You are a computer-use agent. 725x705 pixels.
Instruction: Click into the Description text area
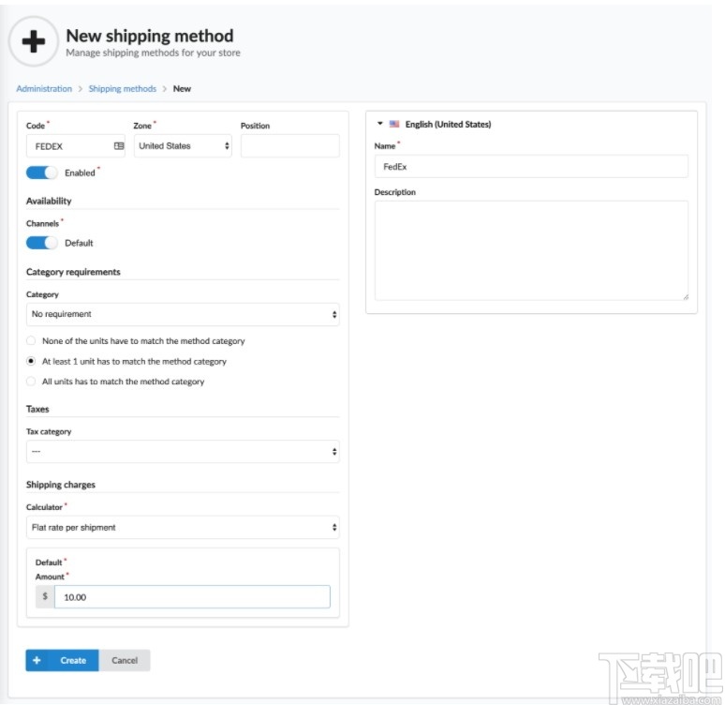click(531, 250)
